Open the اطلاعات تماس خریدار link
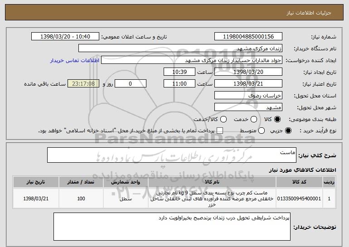 point(75,60)
